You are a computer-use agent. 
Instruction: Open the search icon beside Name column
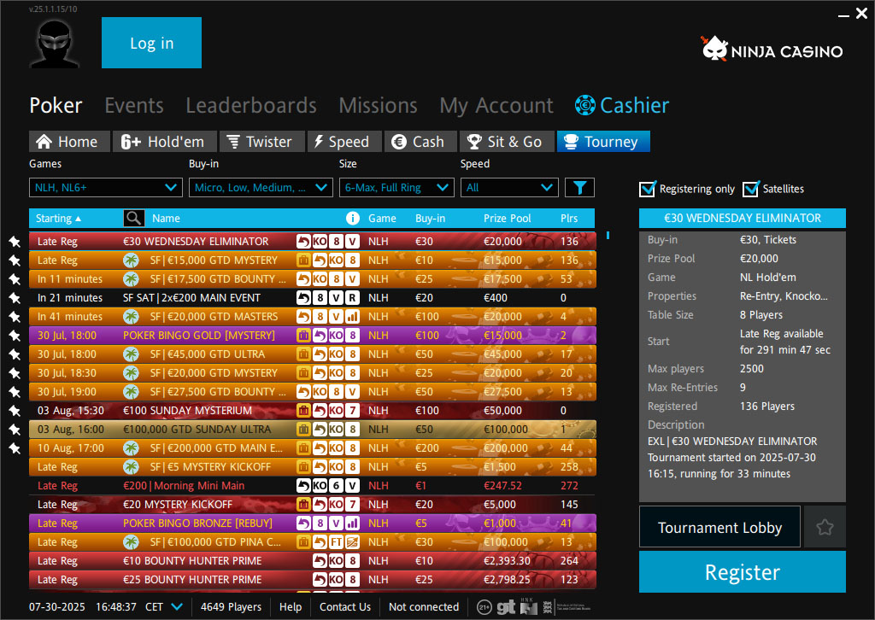click(x=134, y=218)
